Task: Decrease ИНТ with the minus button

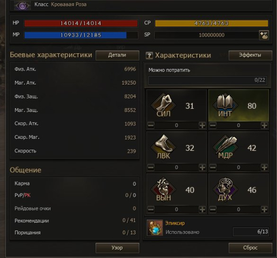Action: pyautogui.click(x=213, y=125)
